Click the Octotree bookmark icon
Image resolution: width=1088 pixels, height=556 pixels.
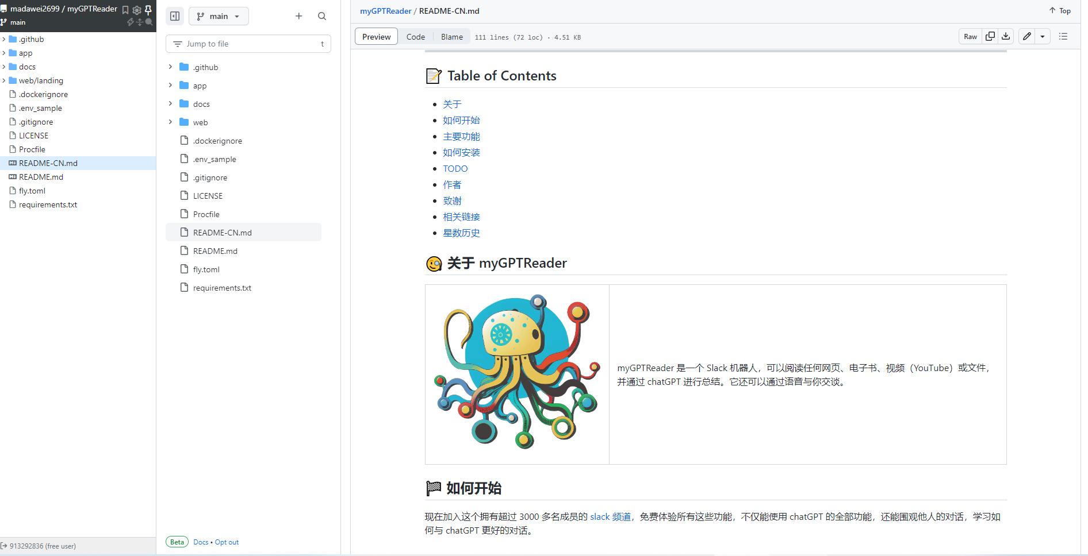[x=125, y=10]
